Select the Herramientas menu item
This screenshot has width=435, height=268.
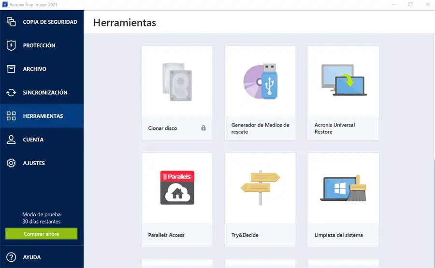click(43, 116)
